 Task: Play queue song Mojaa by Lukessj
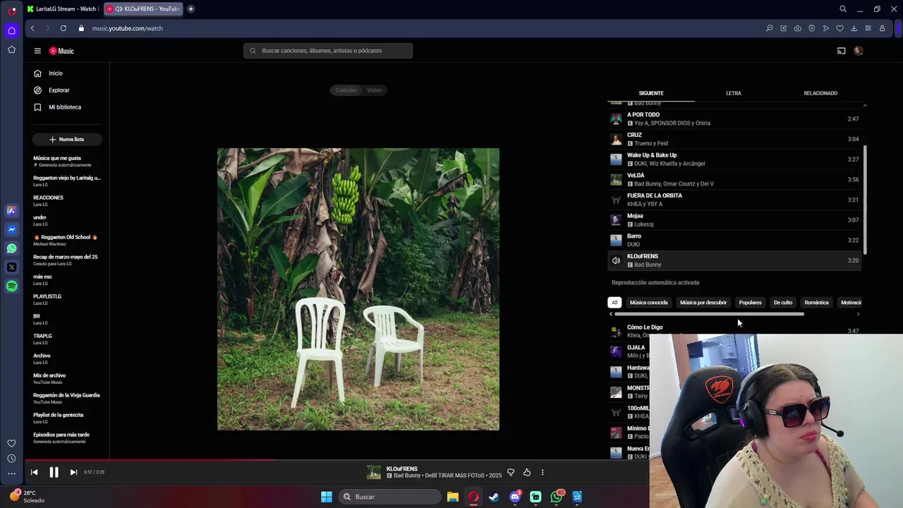pos(734,220)
